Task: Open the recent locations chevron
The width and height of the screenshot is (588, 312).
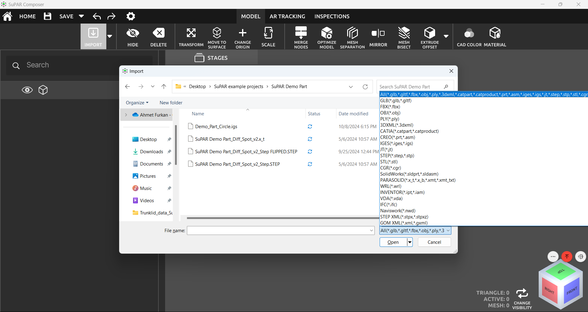Action: point(153,87)
